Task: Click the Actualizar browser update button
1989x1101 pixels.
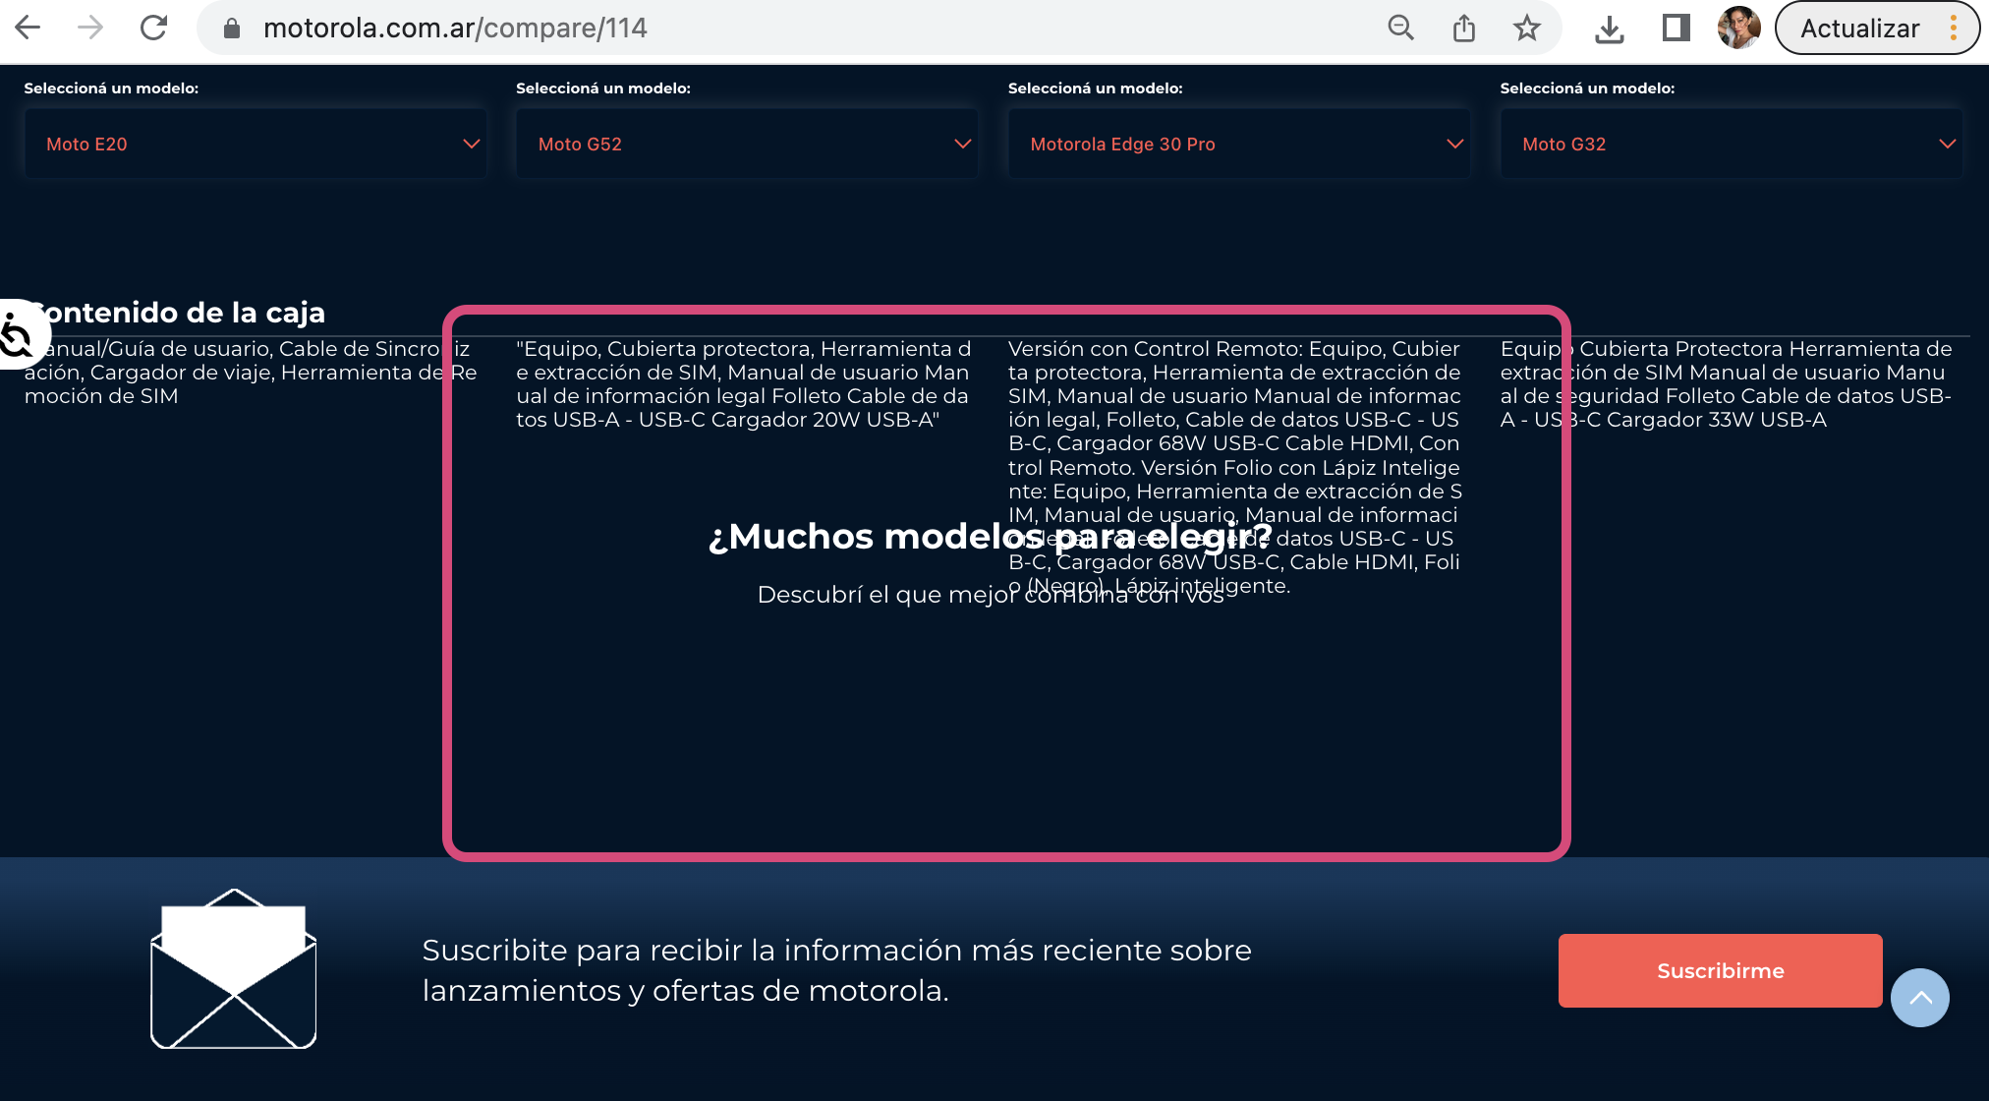Action: (x=1859, y=29)
